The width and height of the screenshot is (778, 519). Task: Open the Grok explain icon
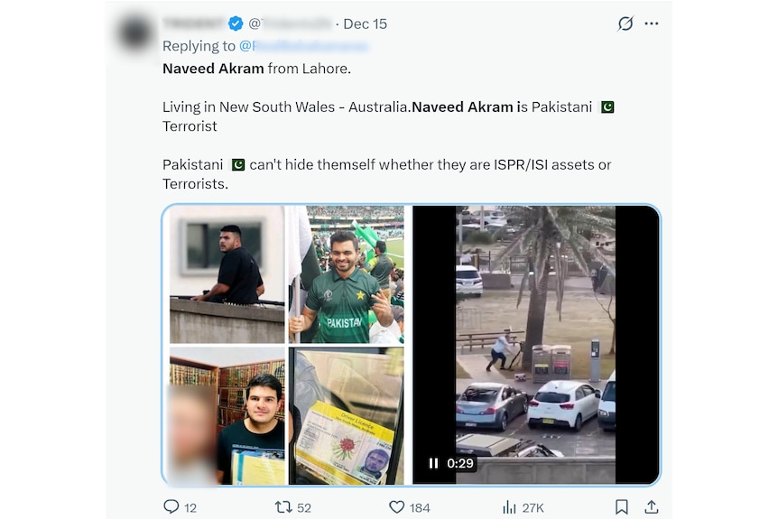[x=625, y=23]
